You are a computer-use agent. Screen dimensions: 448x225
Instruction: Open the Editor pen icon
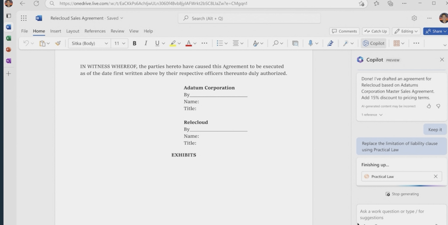330,43
